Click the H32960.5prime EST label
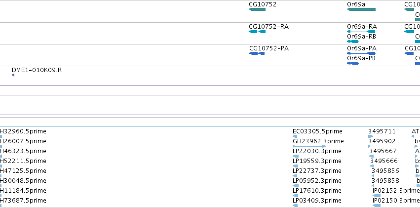The width and height of the screenshot is (420, 208). (23, 131)
